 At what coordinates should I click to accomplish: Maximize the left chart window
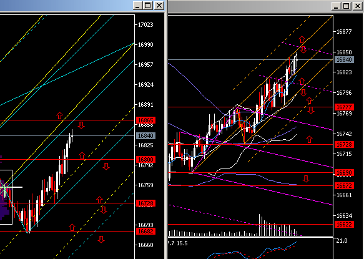[x=148, y=6]
